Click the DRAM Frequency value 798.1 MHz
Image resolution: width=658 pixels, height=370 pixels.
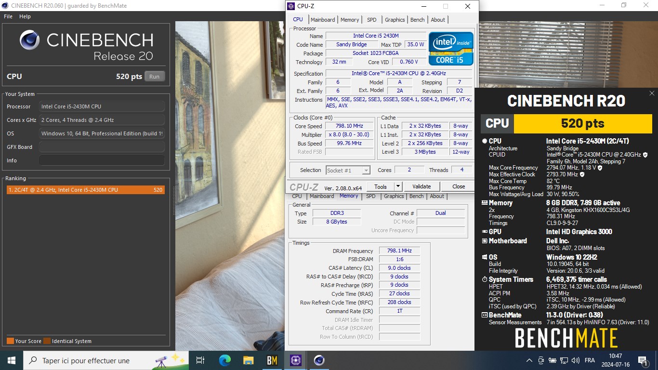point(399,251)
